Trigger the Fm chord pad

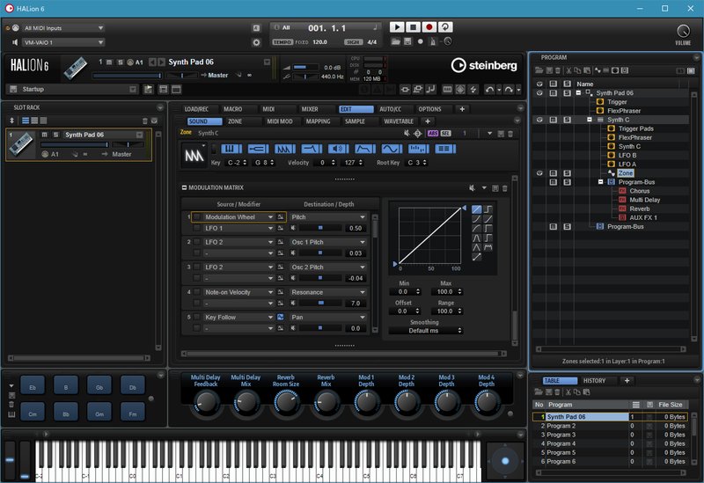[133, 413]
